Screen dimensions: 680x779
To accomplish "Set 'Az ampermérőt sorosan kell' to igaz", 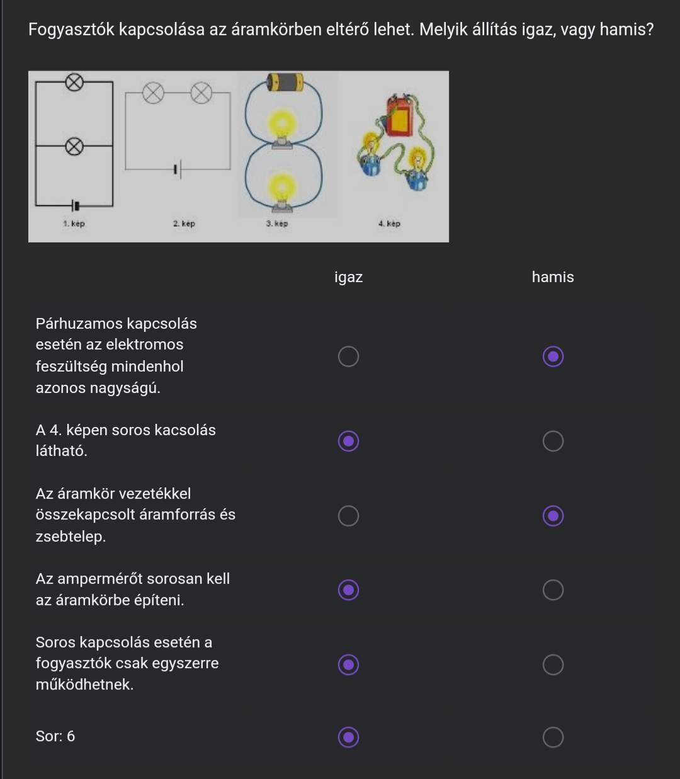I will [x=348, y=589].
